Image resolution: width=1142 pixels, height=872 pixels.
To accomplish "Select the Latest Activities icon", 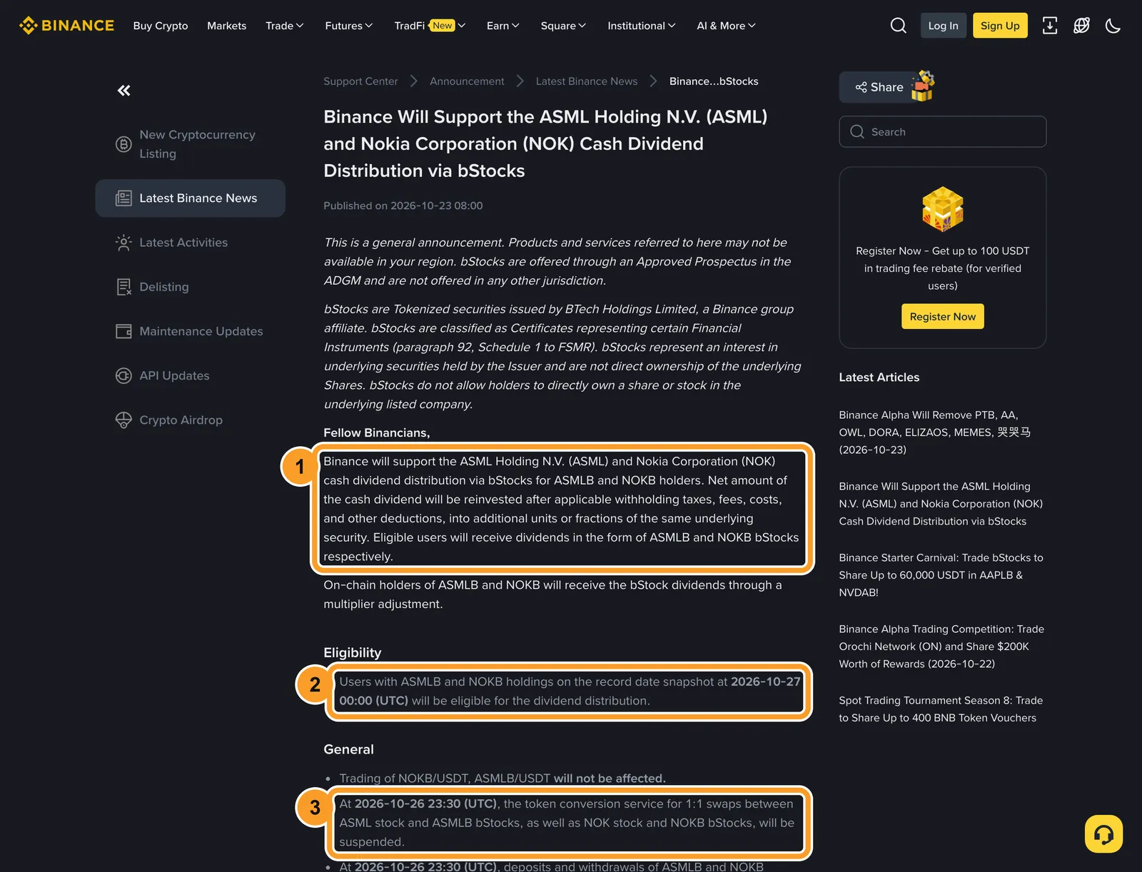I will click(123, 243).
